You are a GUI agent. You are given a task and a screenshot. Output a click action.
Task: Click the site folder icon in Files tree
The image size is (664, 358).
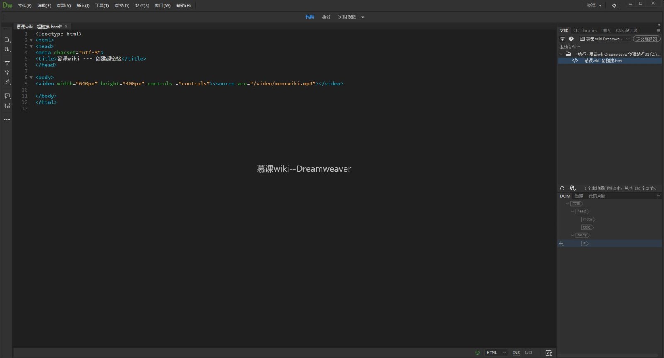(x=568, y=54)
